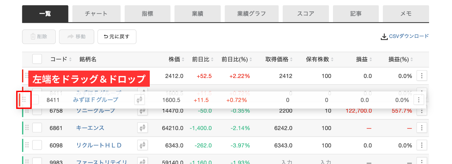452x164 pixels.
Task: Sort by 前日比(%) using its arrows
Action: coord(251,59)
